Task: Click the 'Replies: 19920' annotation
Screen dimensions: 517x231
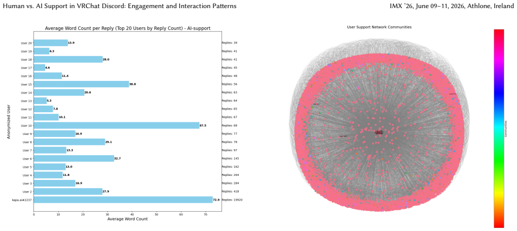Action: pos(233,200)
